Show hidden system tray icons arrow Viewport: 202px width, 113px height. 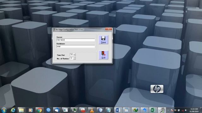168,110
